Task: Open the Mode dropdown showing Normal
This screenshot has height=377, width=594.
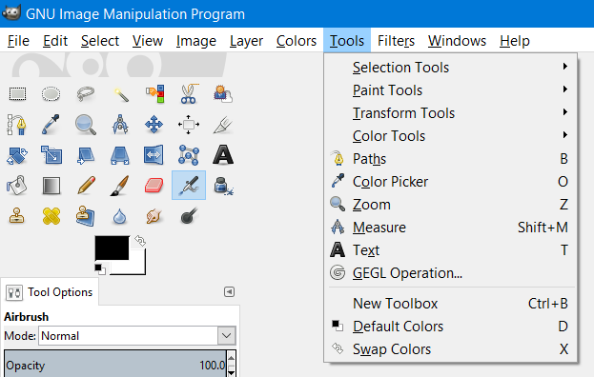Action: point(137,336)
